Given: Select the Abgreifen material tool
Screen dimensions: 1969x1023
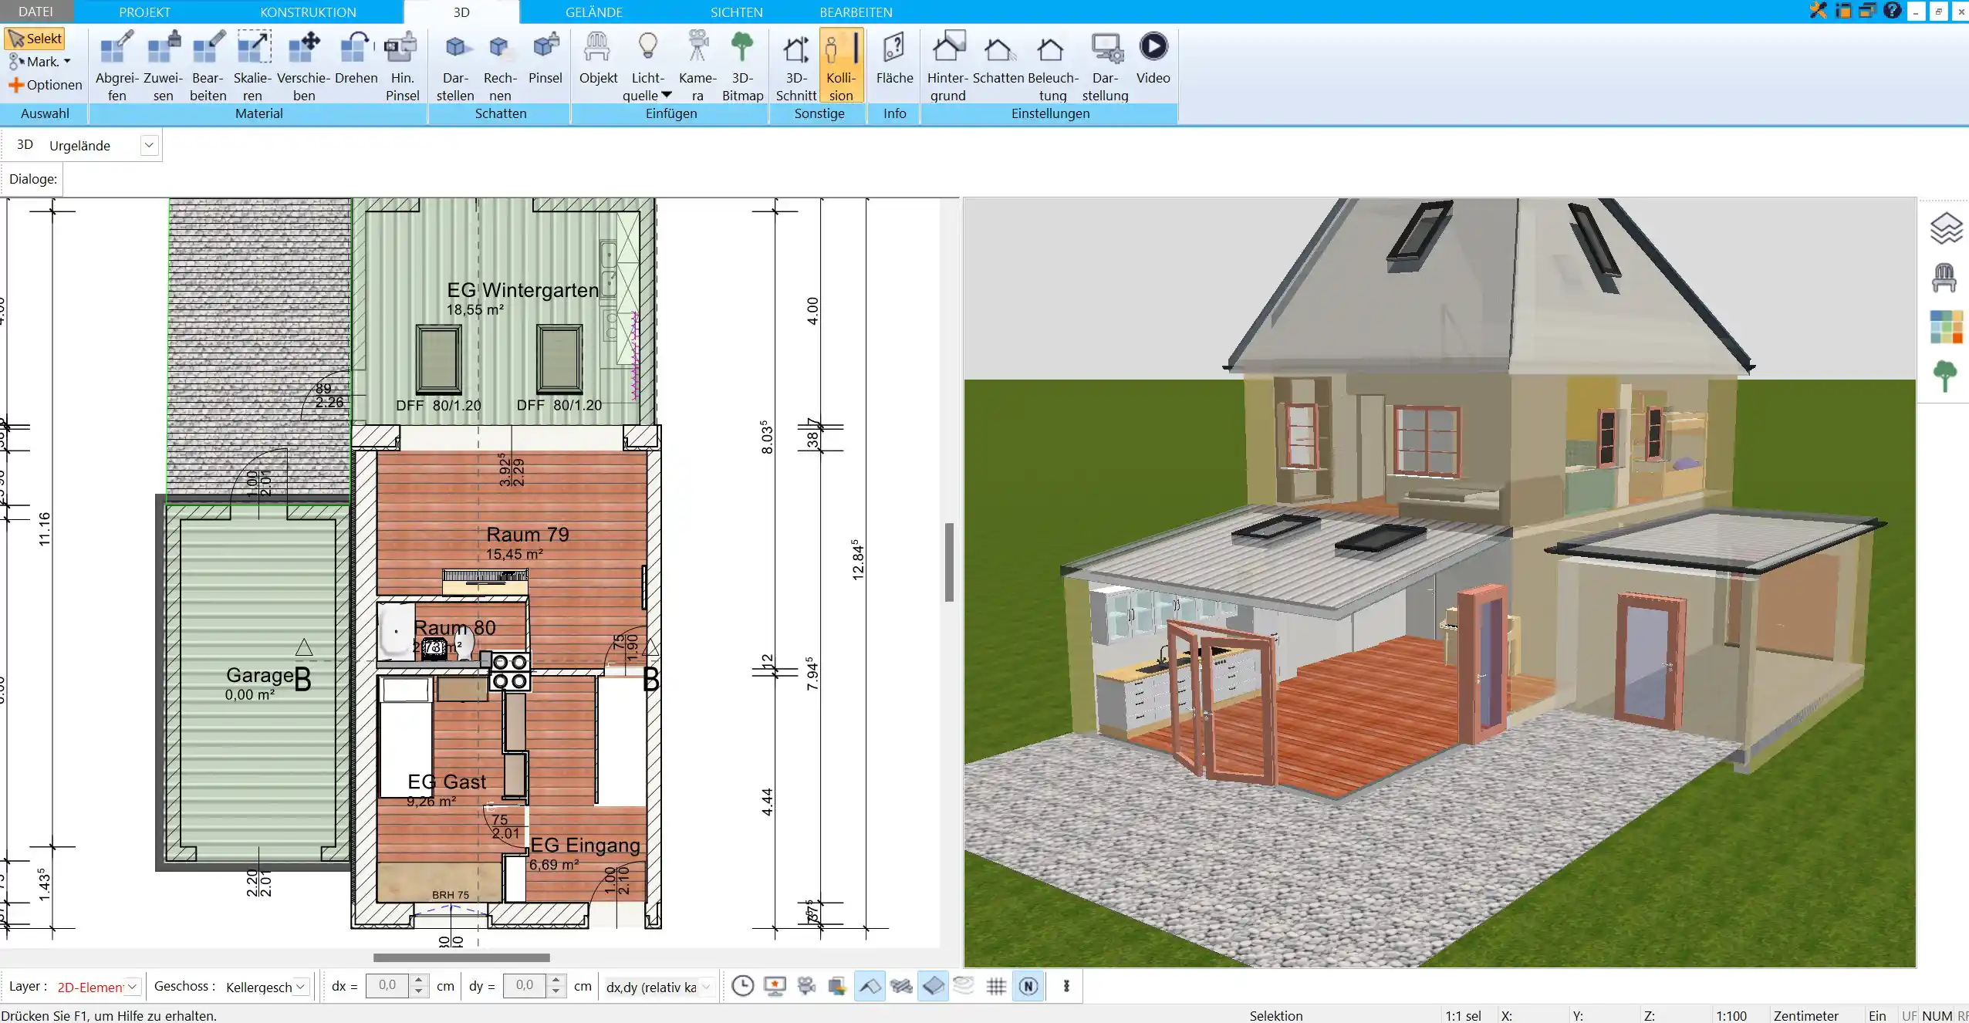Looking at the screenshot, I should point(117,66).
